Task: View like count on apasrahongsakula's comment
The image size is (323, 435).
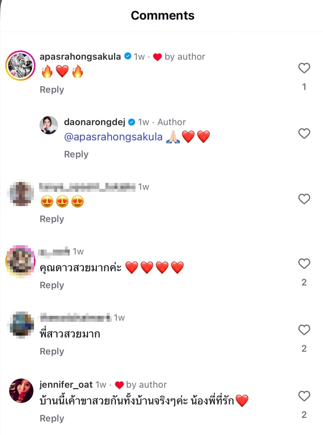Action: tap(304, 87)
